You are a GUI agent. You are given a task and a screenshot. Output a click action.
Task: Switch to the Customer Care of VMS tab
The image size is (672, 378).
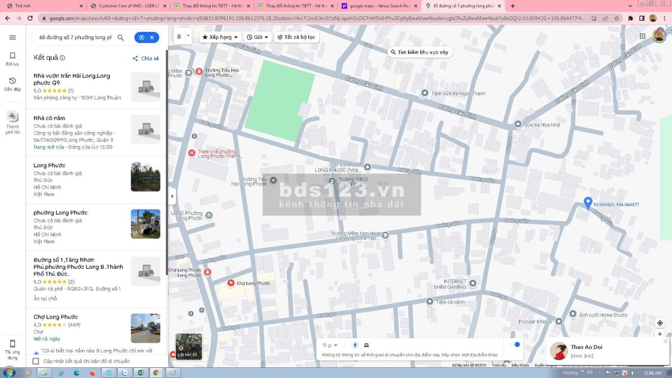129,6
